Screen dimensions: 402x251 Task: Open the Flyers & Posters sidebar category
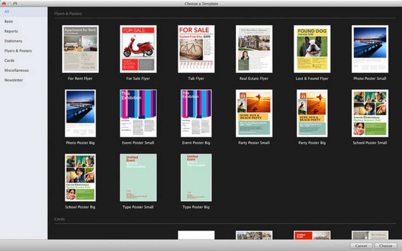tap(18, 51)
